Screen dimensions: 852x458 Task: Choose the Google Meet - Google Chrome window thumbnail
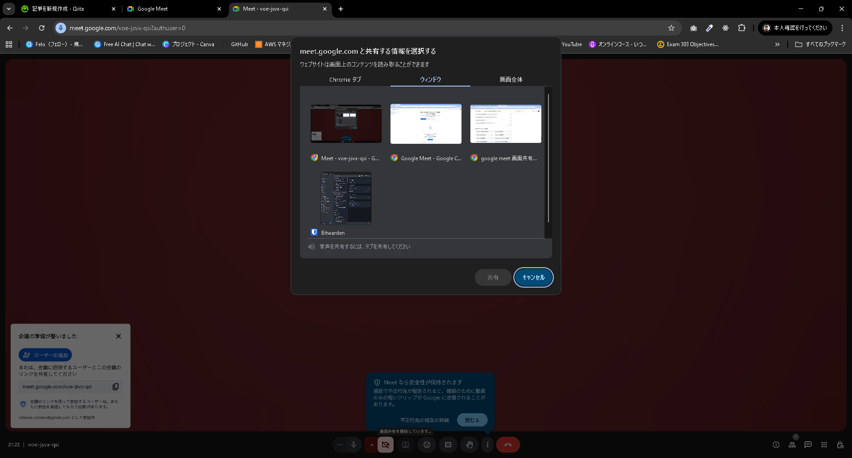click(x=426, y=124)
